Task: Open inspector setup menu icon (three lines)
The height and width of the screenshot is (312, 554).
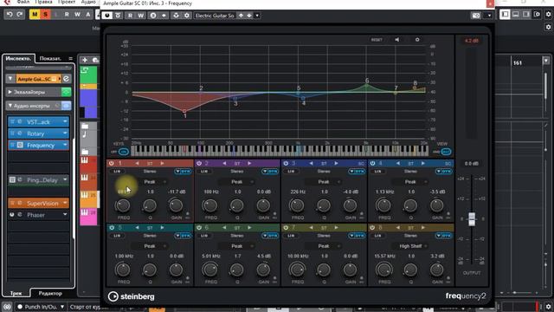Action: (71, 58)
